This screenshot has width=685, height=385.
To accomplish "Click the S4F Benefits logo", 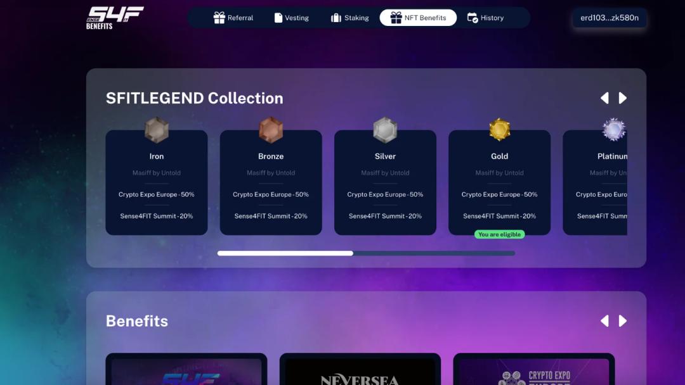I will click(115, 18).
